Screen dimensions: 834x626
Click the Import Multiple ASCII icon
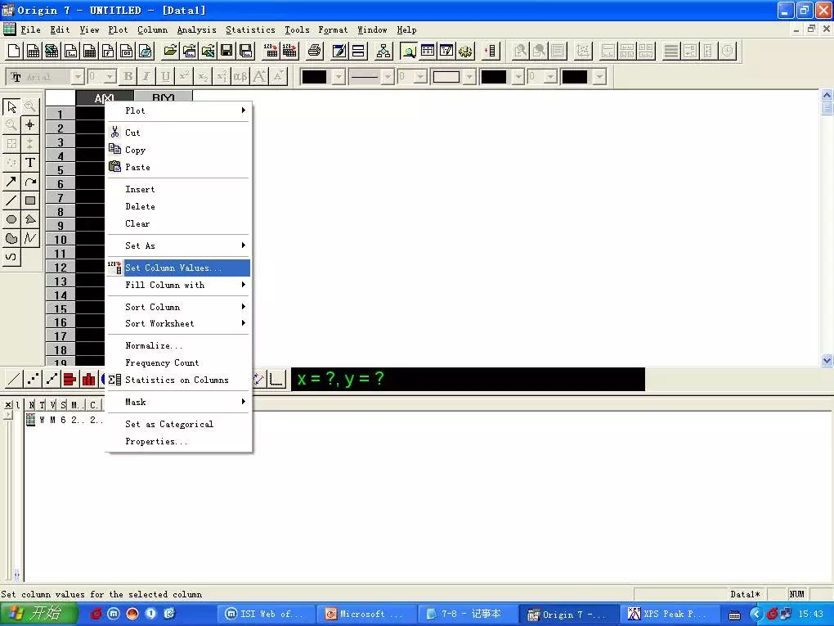(x=289, y=51)
